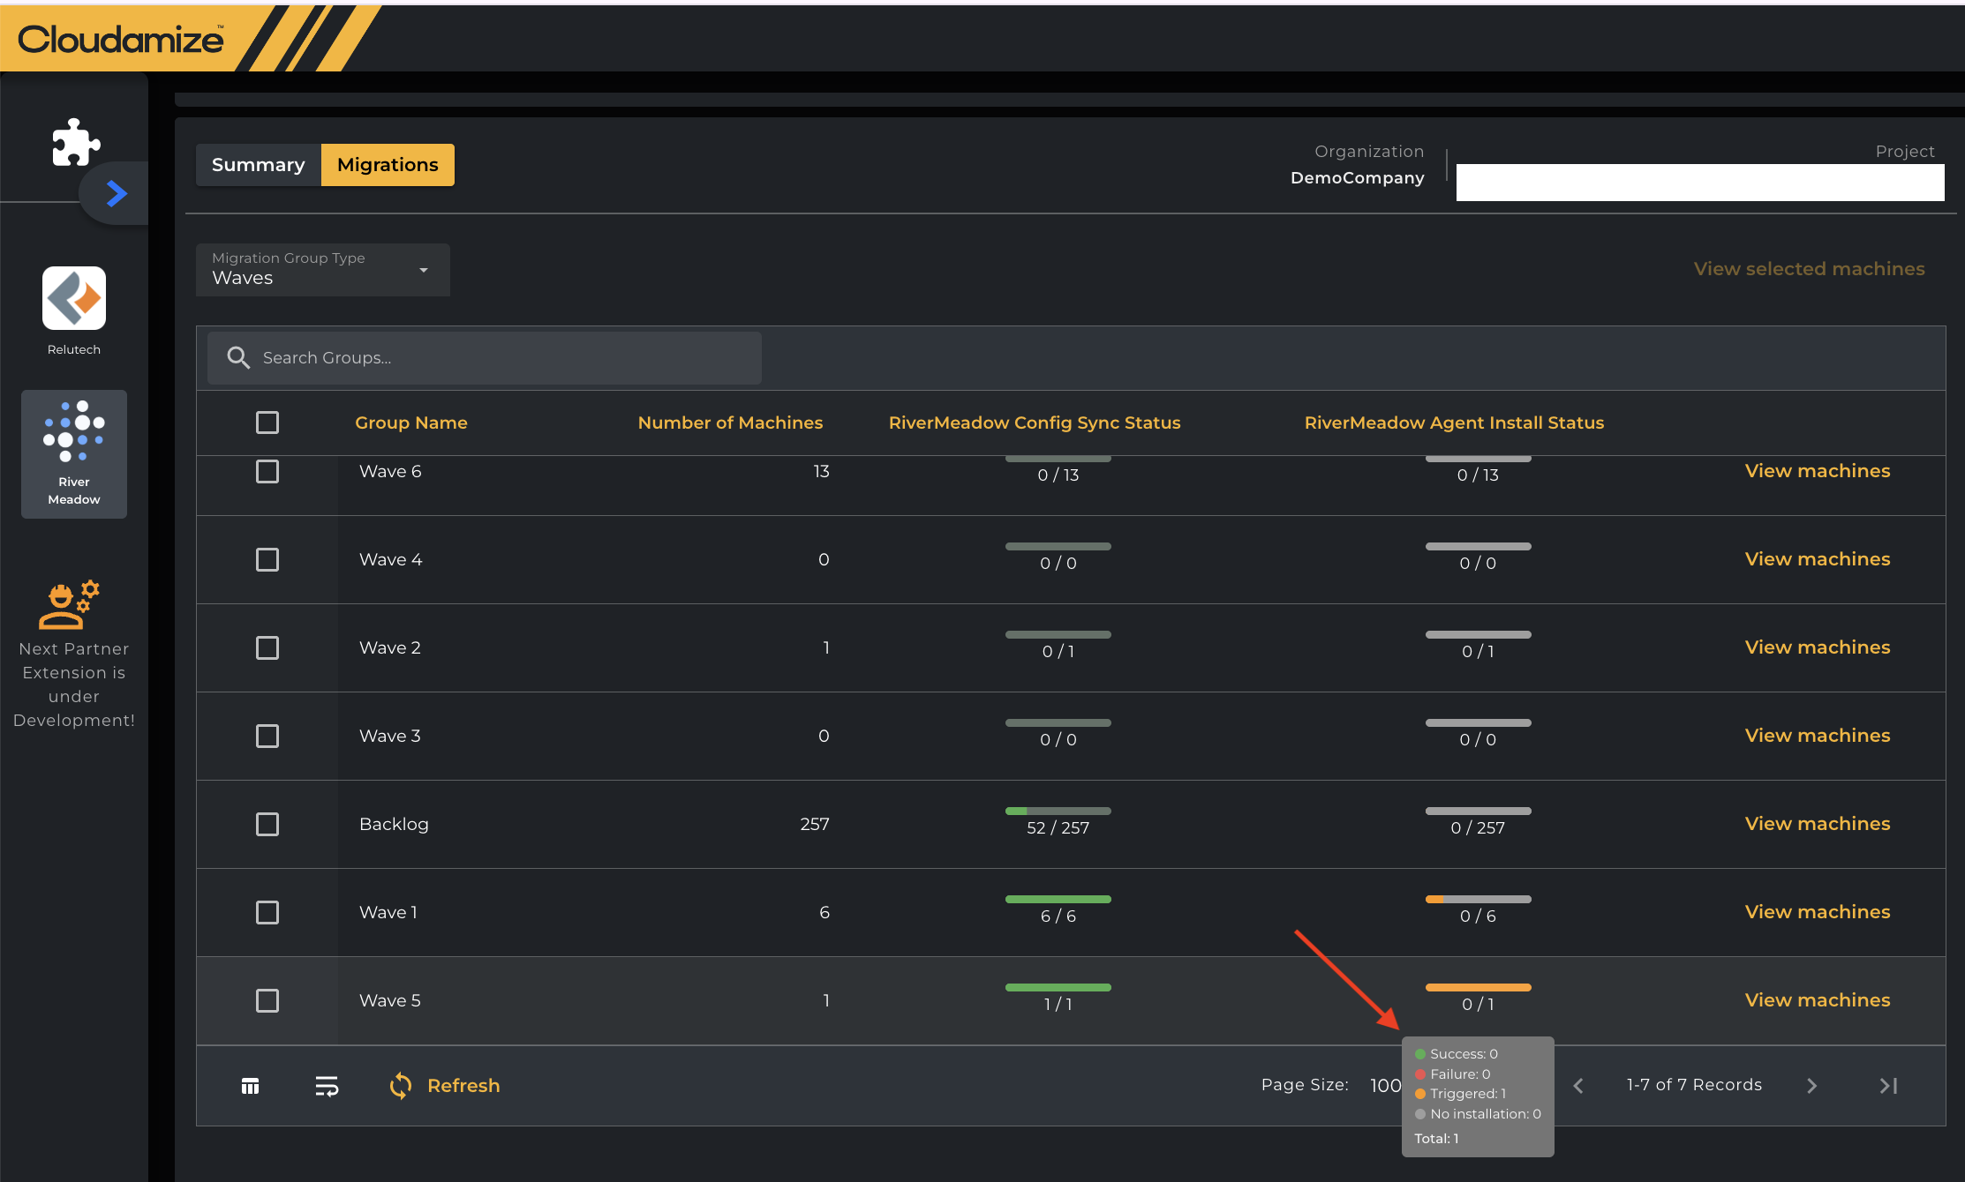This screenshot has width=1965, height=1182.
Task: Check the Backlog row checkbox
Action: click(x=267, y=824)
